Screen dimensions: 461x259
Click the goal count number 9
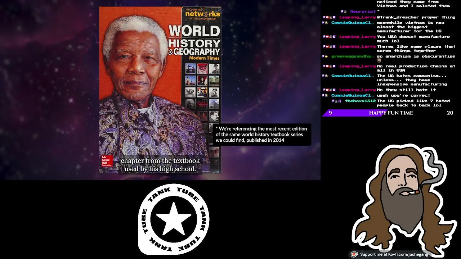pyautogui.click(x=330, y=113)
